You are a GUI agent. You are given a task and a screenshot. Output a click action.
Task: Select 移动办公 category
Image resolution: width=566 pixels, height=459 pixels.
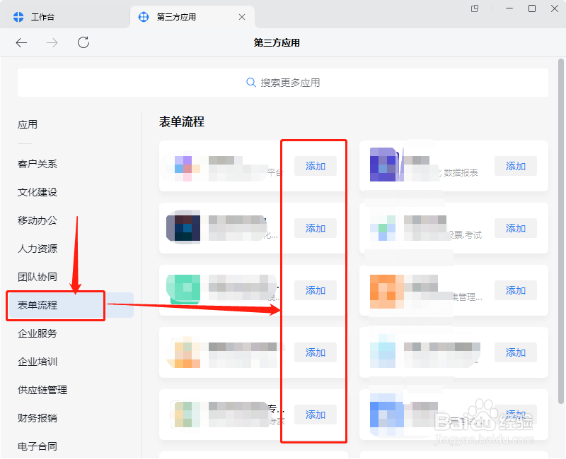[37, 220]
